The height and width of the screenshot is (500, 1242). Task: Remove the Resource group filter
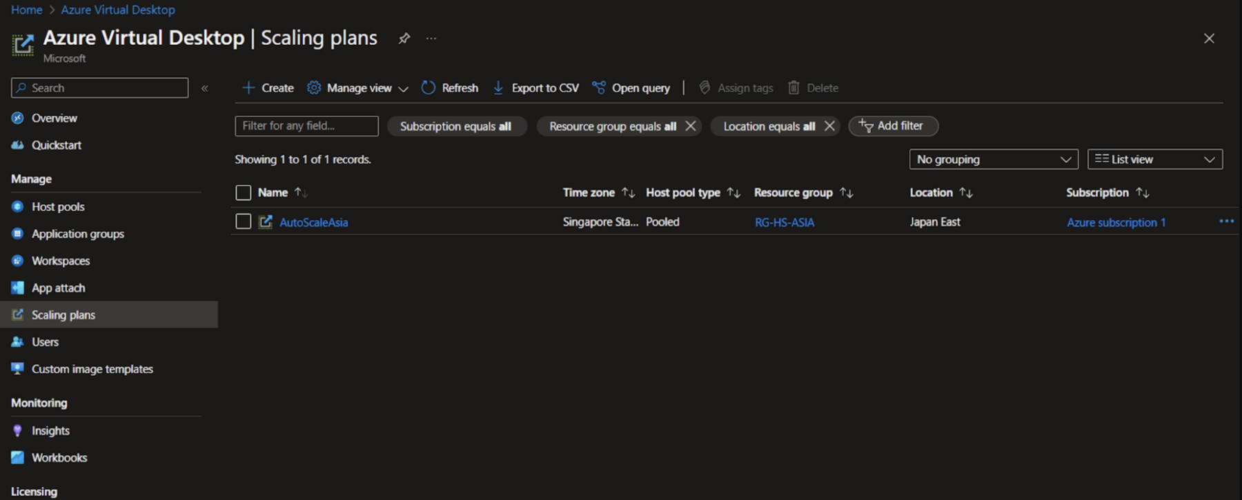(x=691, y=126)
